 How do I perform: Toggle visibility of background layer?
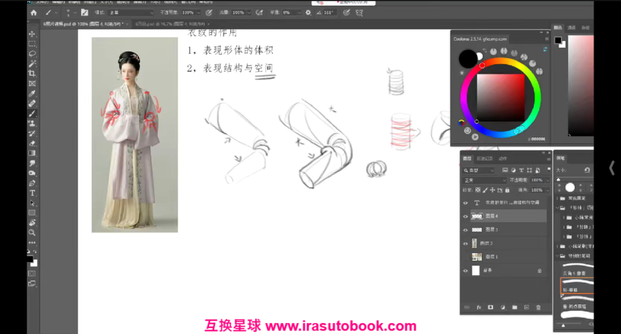click(465, 270)
